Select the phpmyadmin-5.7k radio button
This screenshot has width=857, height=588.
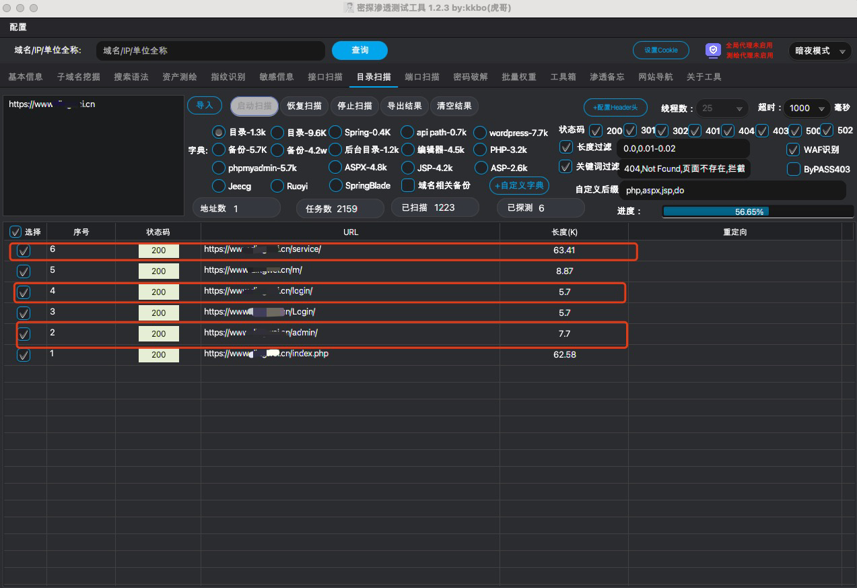tap(218, 168)
